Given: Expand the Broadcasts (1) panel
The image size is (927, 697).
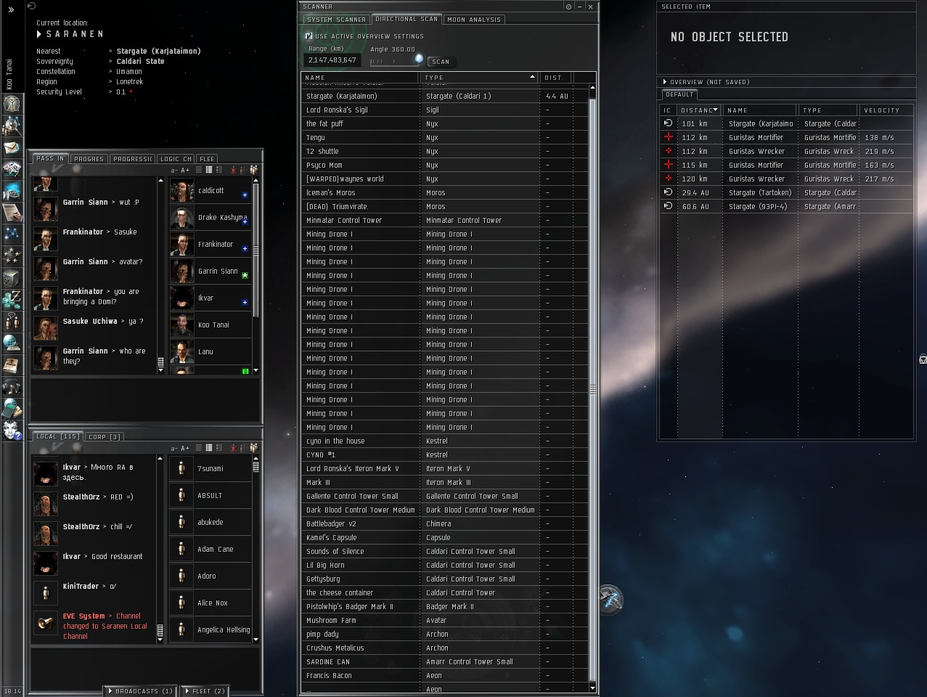Looking at the screenshot, I should pos(139,691).
